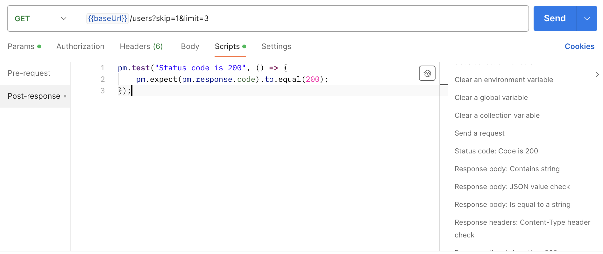Select the Body tab
This screenshot has width=603, height=254.
pyautogui.click(x=190, y=46)
